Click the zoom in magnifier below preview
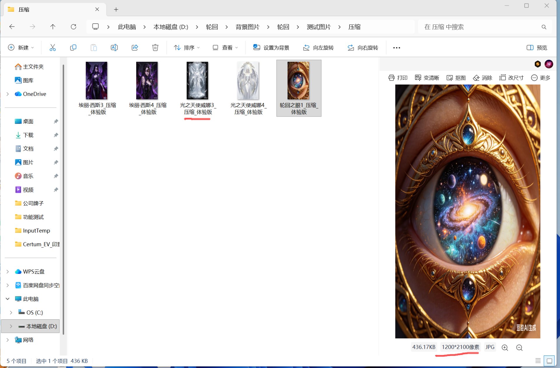 [x=505, y=347]
